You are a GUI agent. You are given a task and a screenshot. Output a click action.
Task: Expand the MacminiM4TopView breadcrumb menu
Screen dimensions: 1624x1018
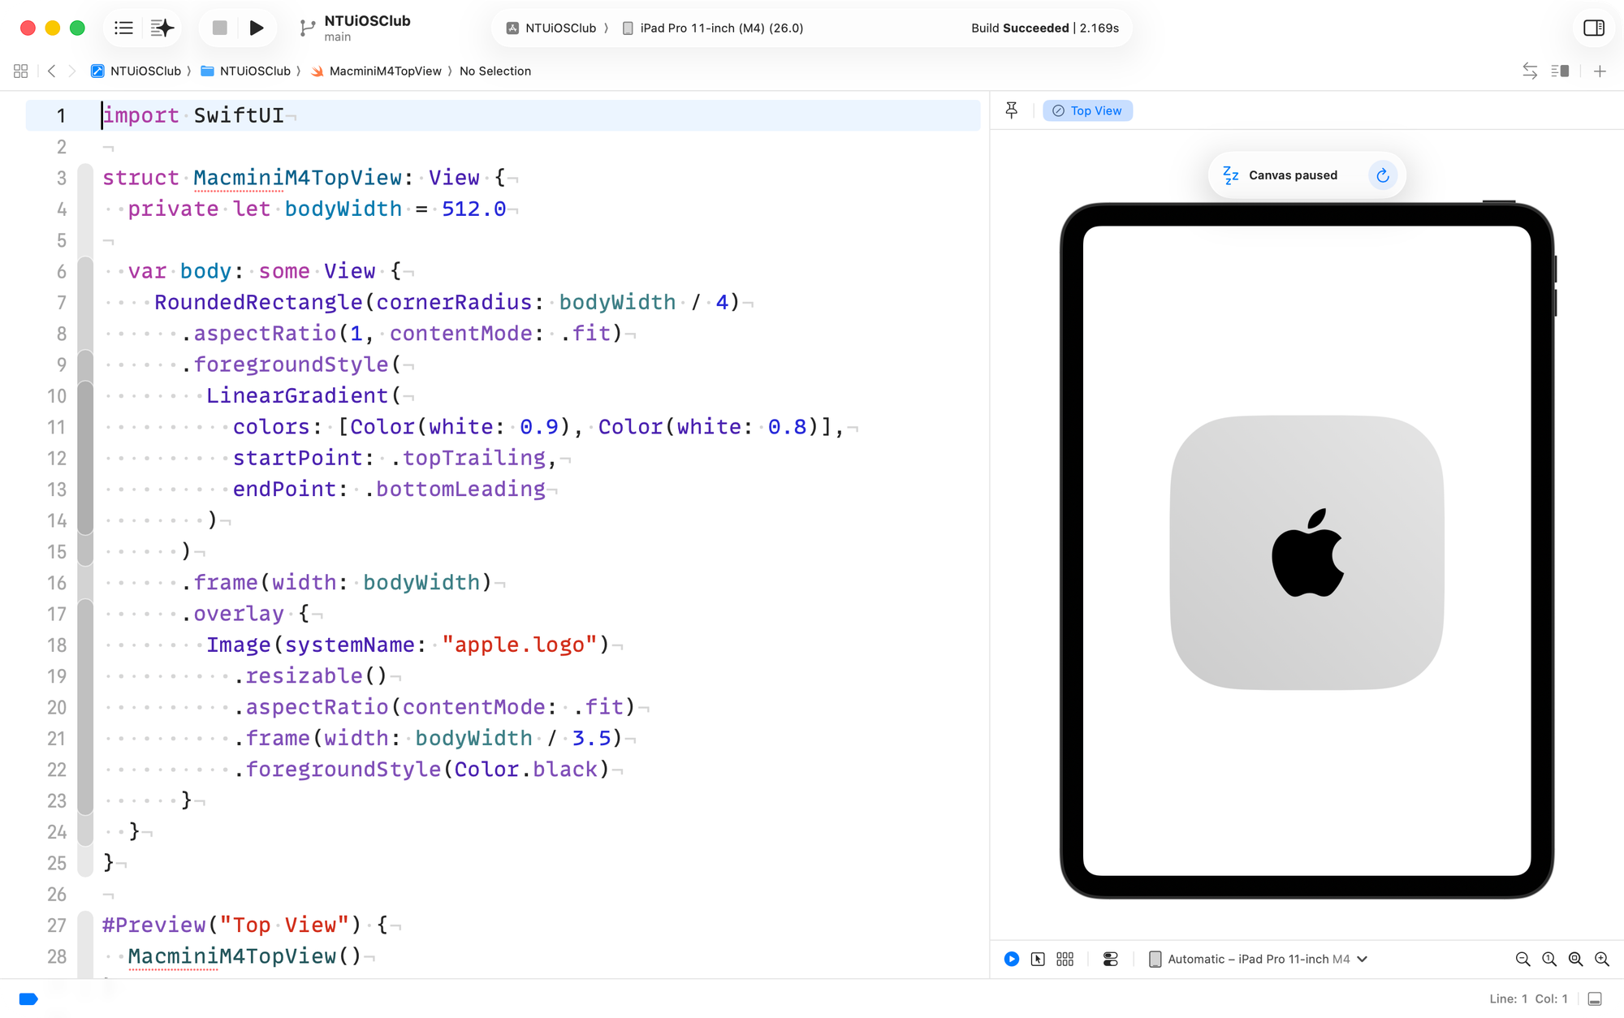click(x=386, y=71)
